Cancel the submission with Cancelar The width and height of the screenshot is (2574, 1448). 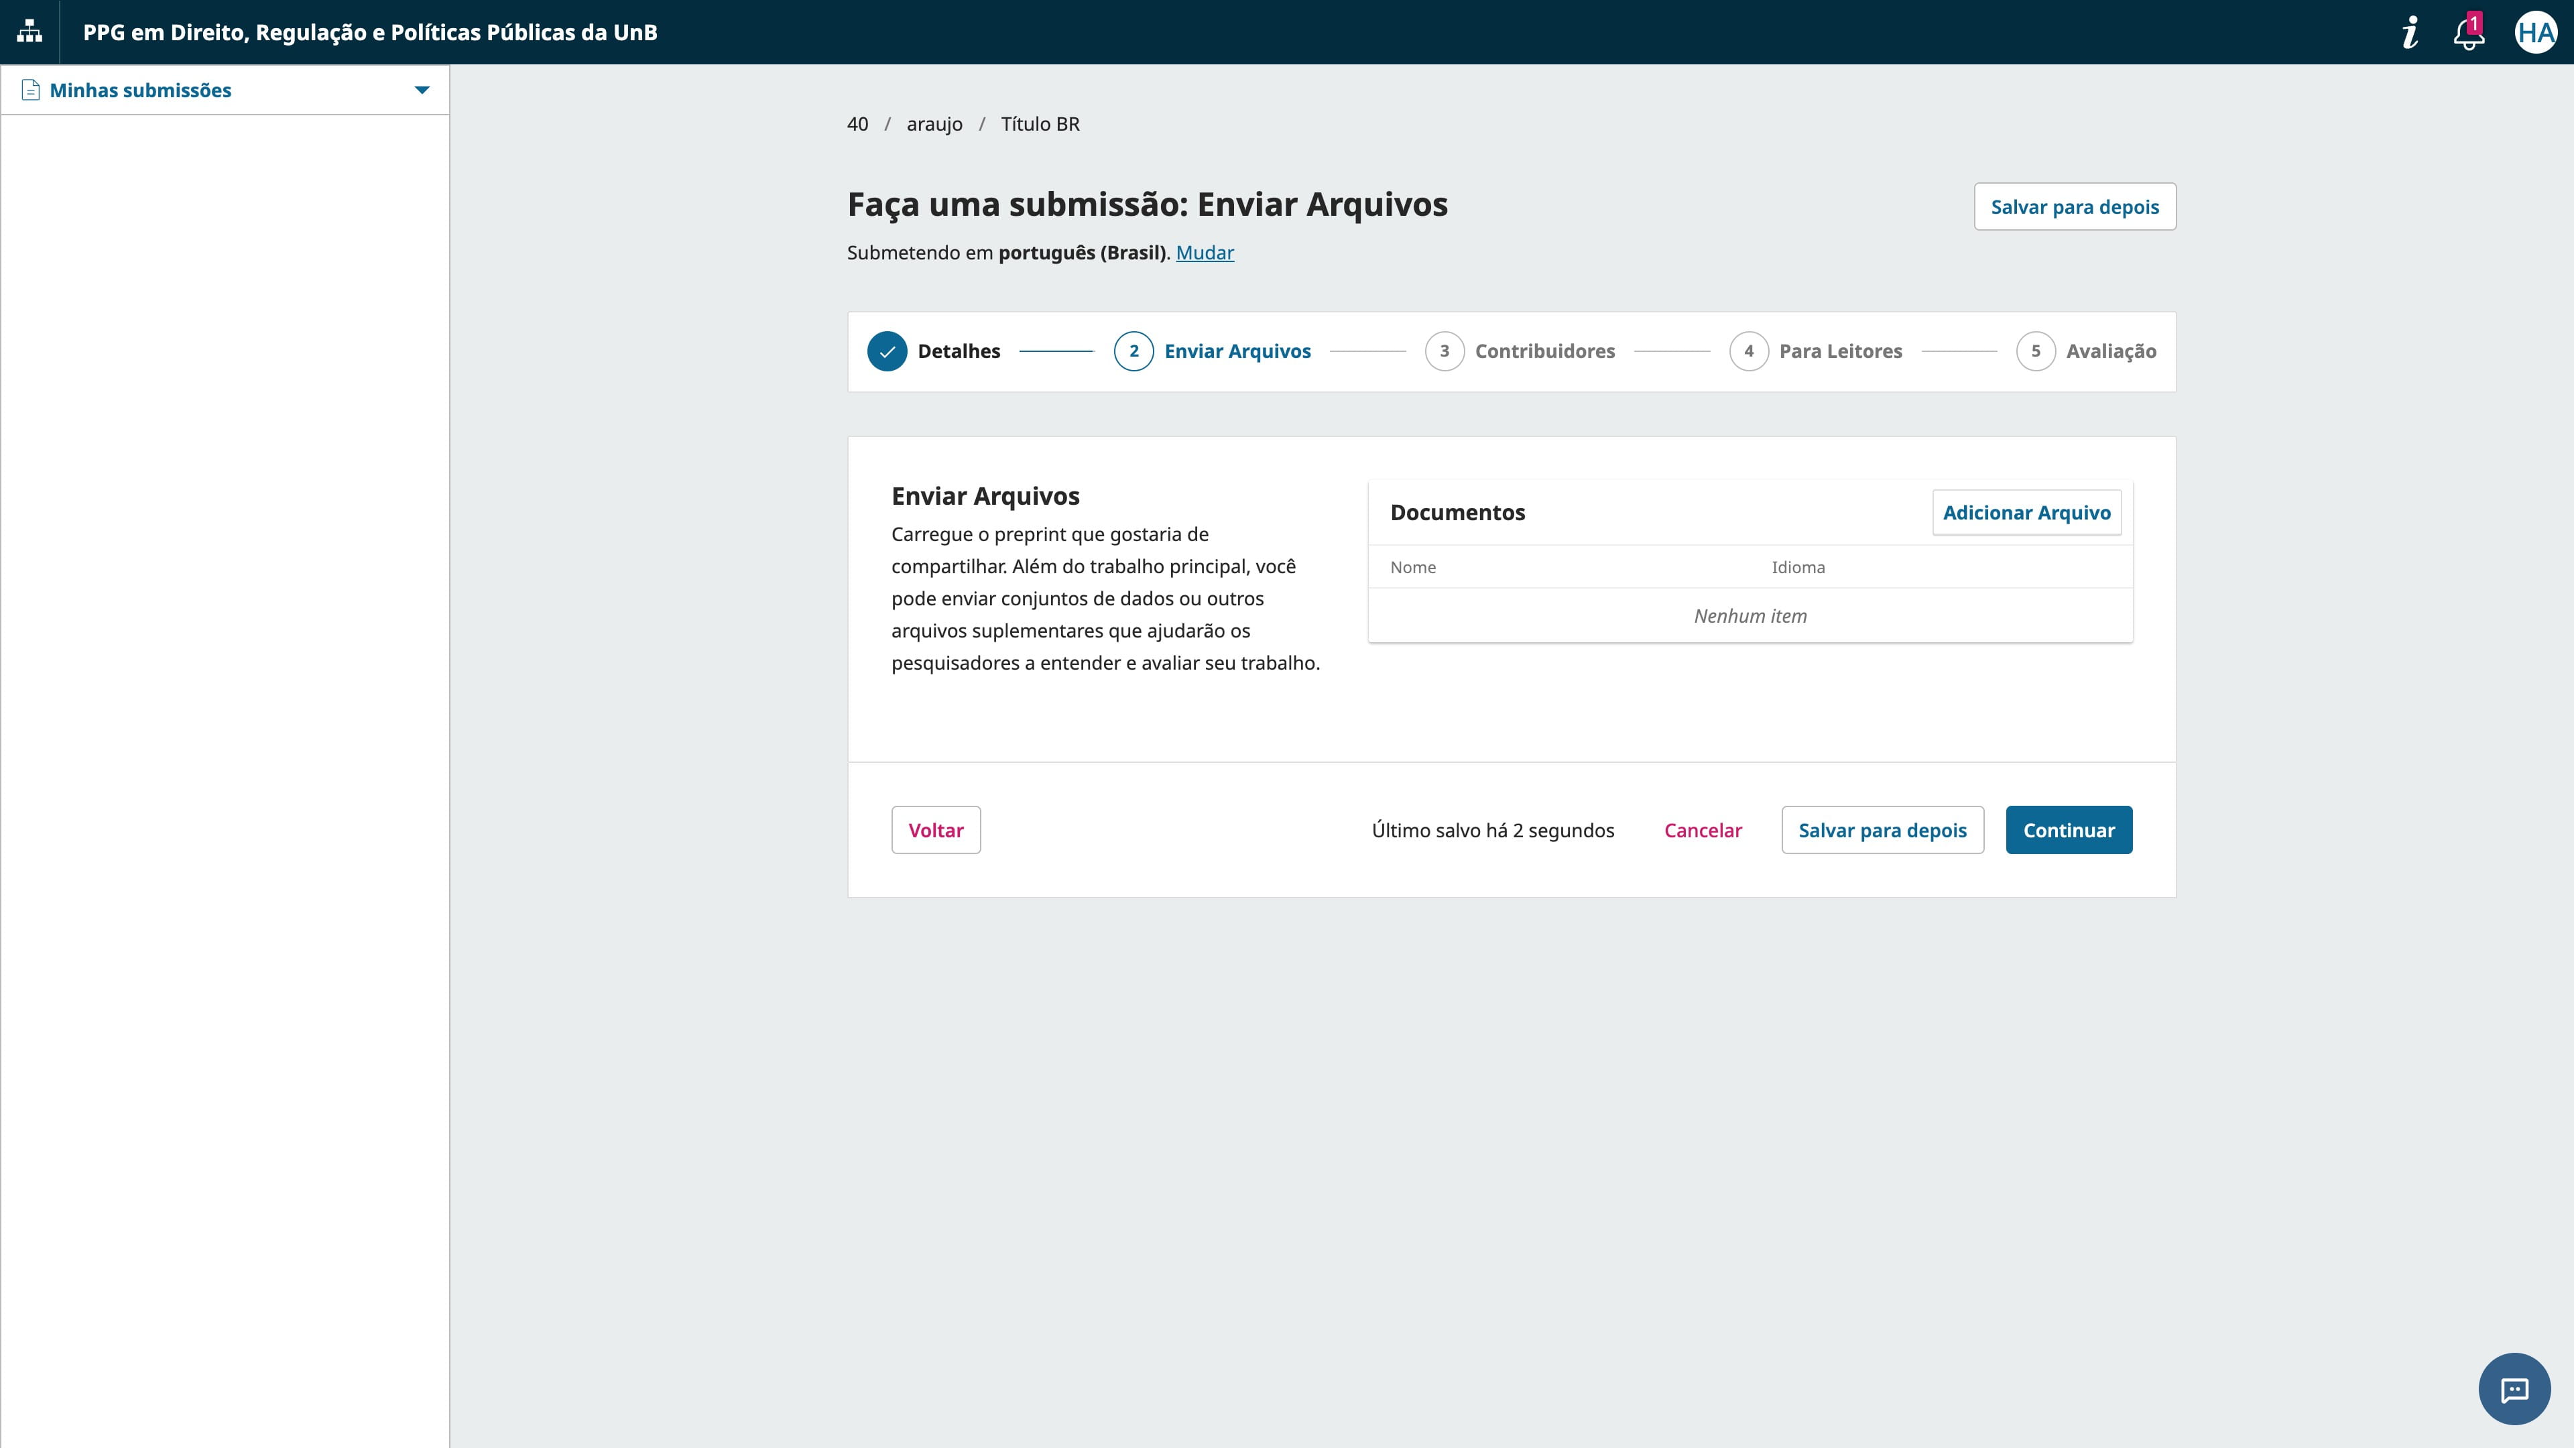[1703, 829]
